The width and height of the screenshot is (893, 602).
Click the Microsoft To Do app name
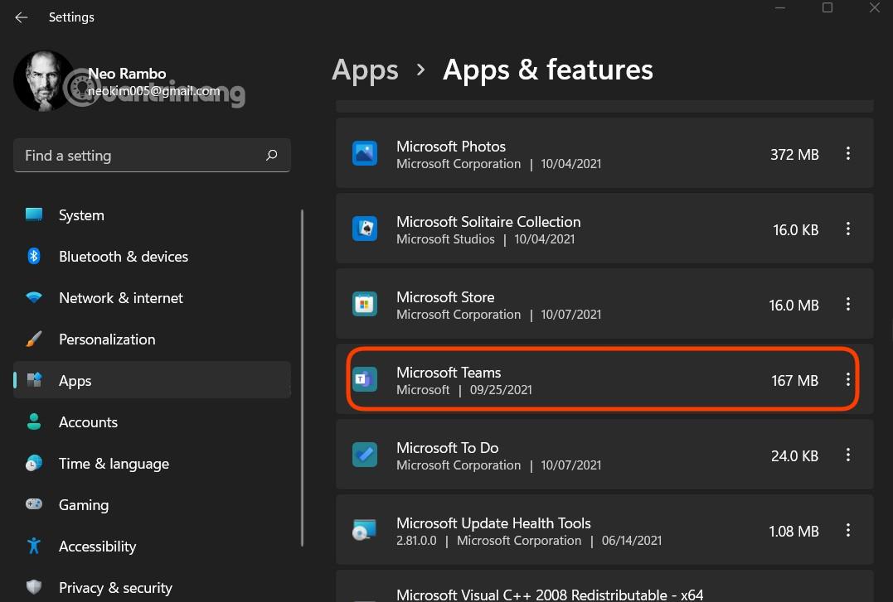click(x=448, y=448)
